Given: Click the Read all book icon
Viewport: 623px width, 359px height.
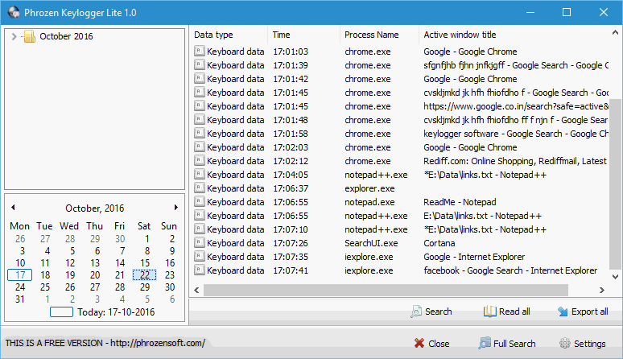Looking at the screenshot, I should click(x=489, y=312).
